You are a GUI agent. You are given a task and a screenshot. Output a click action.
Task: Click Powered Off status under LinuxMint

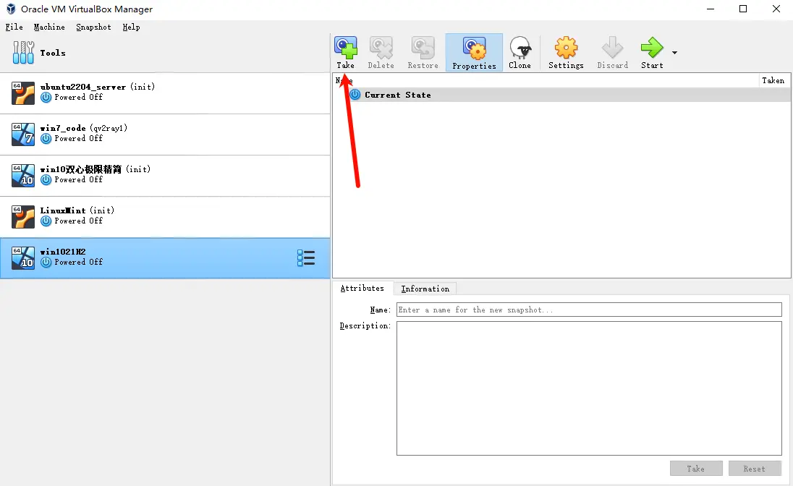(x=78, y=221)
